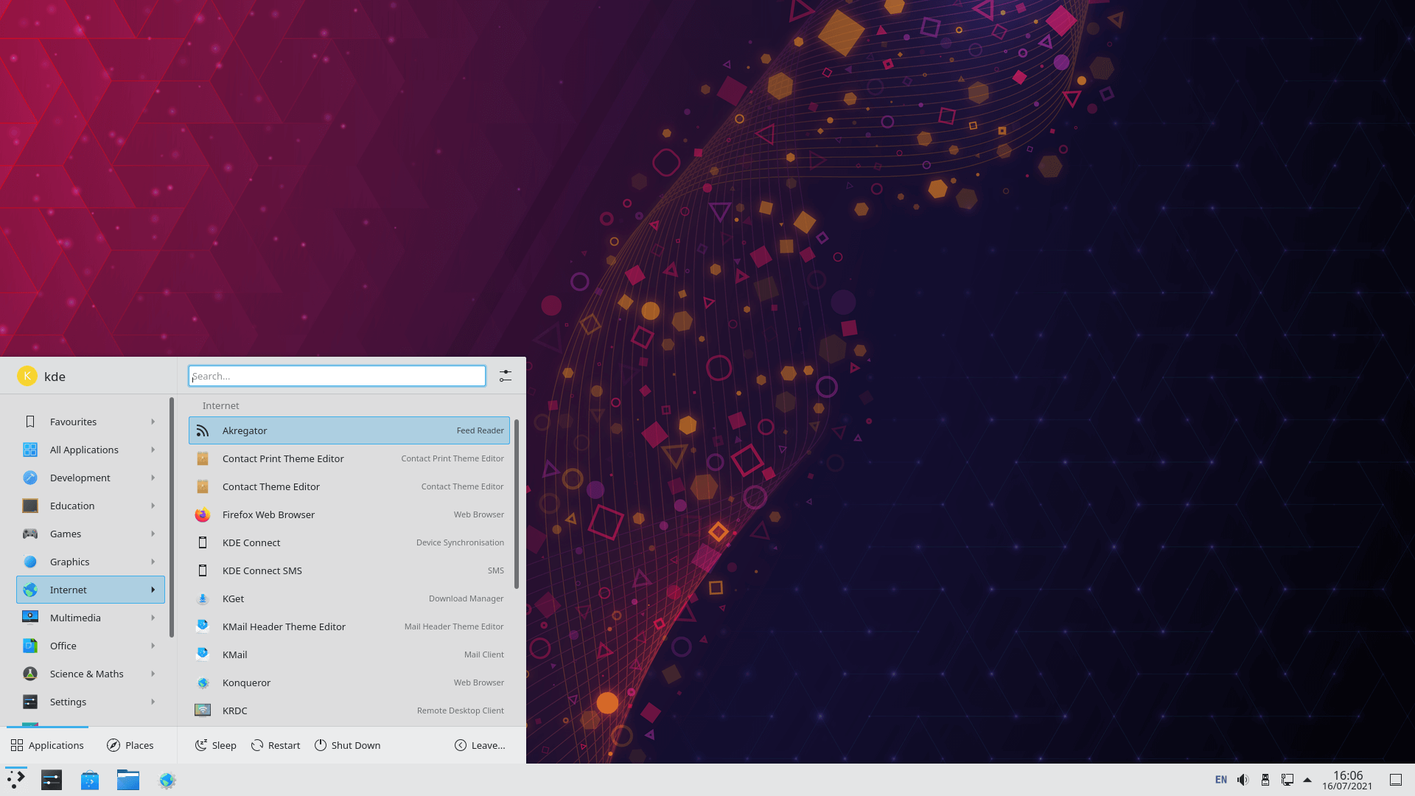1415x796 pixels.
Task: Focus the Search... field
Action: click(x=337, y=376)
